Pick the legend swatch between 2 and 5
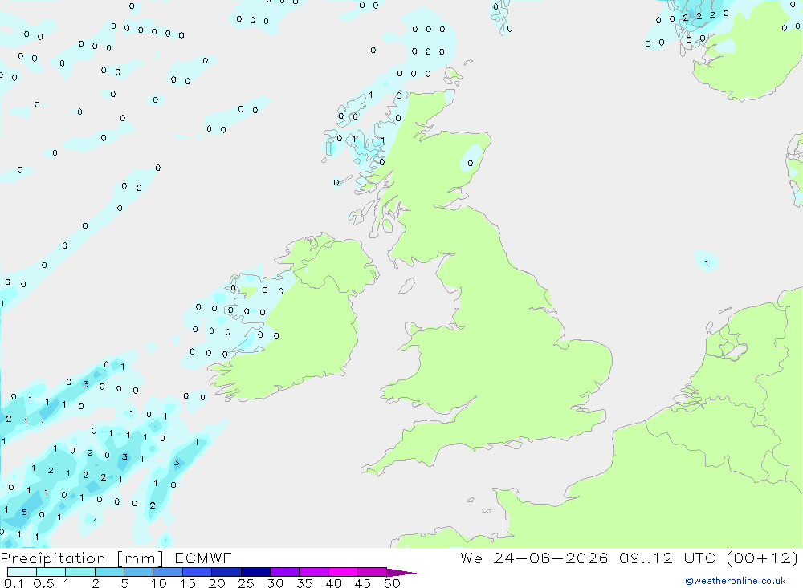 click(109, 572)
